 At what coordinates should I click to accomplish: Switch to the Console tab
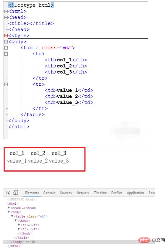[x=49, y=193]
